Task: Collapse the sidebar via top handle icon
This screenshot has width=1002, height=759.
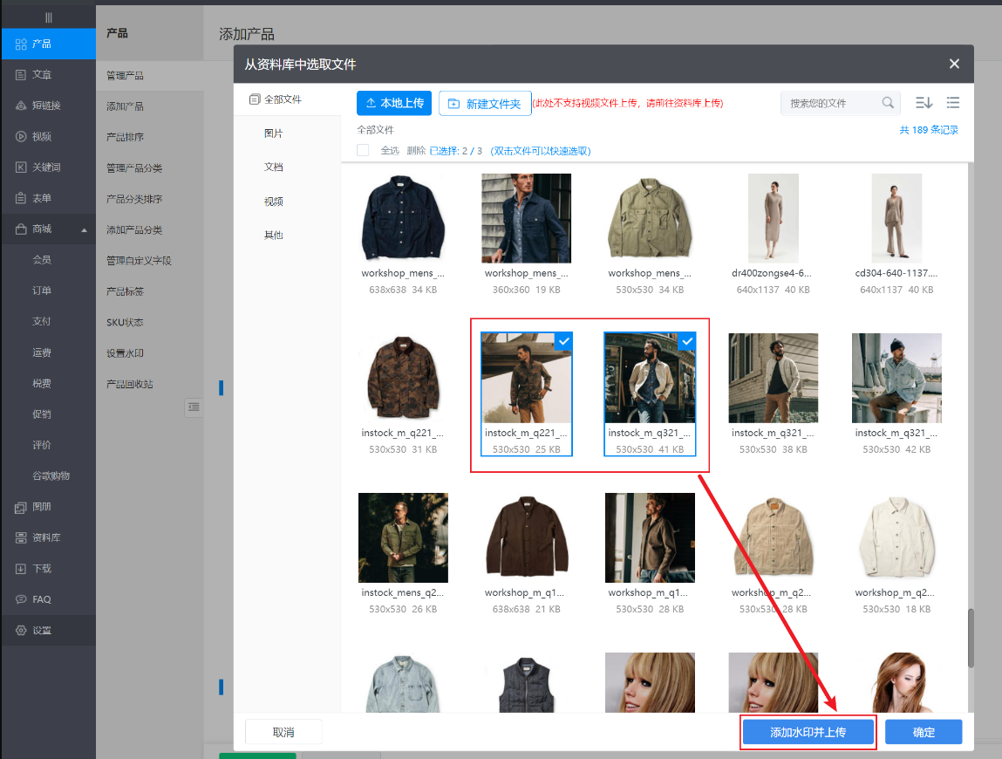Action: pyautogui.click(x=48, y=17)
